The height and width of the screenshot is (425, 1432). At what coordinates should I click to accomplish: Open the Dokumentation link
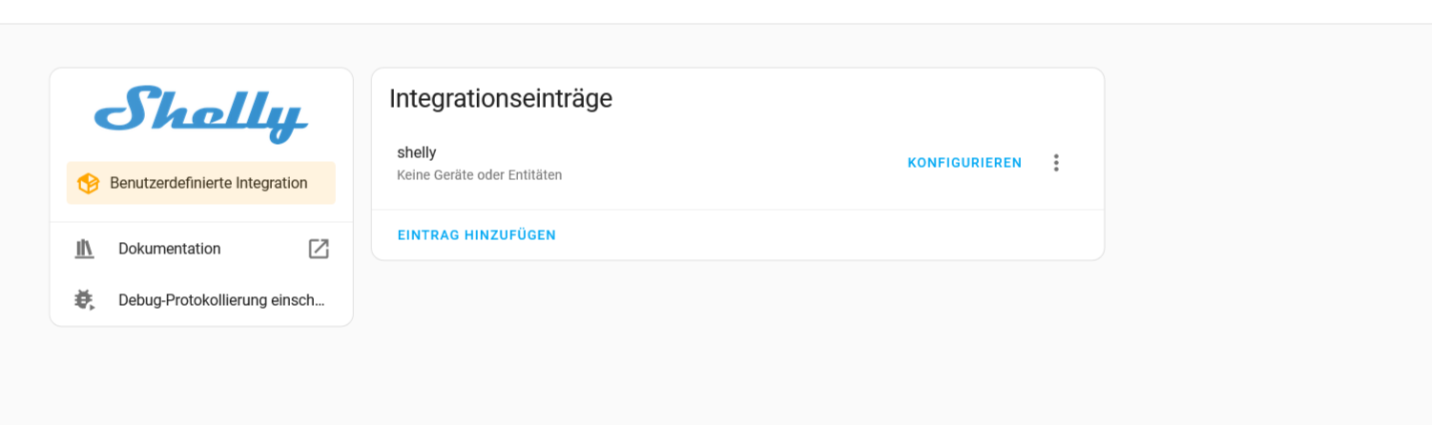pos(170,249)
